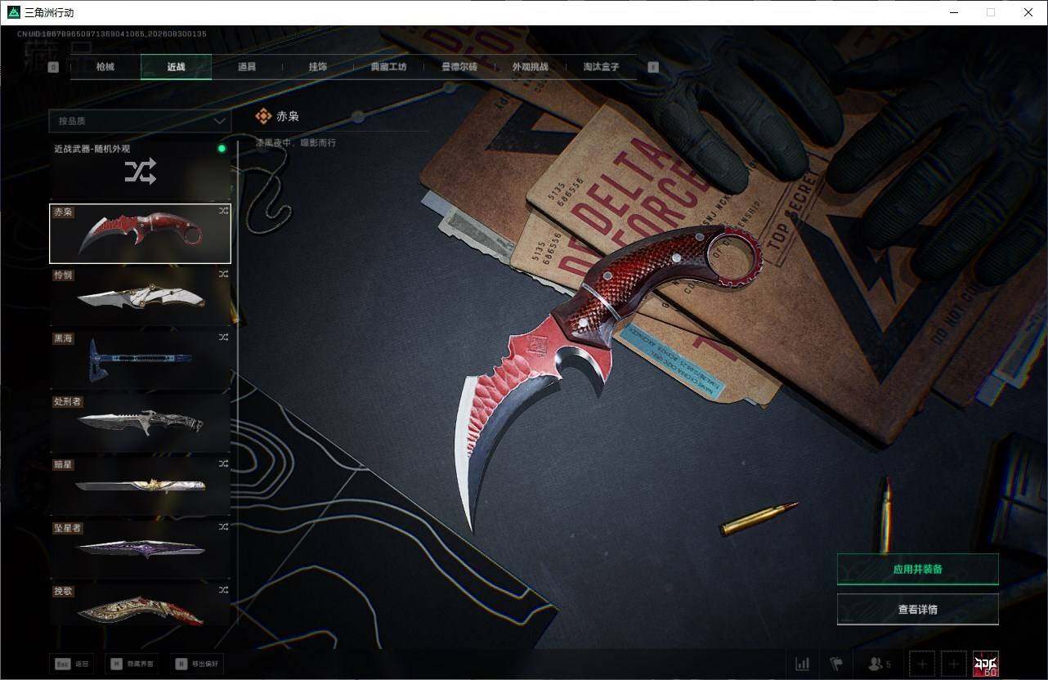1048x680 pixels.
Task: Click the R 移出偏好 button
Action: tap(197, 664)
